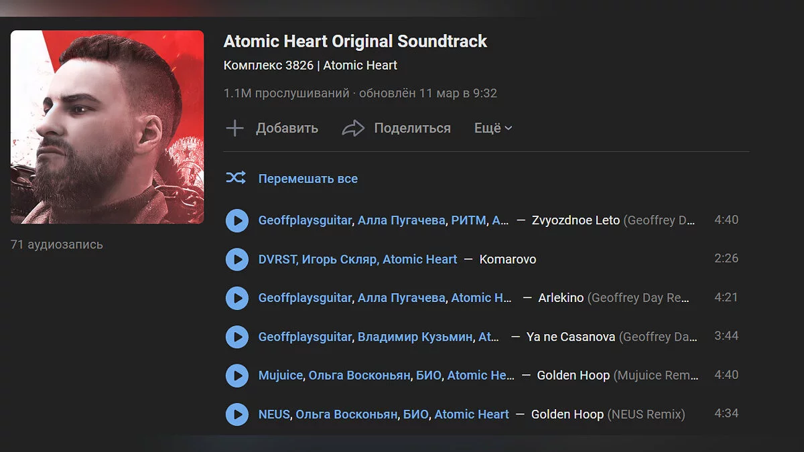Screen dimensions: 804x452
Task: Play the Komarovo track
Action: (237, 259)
